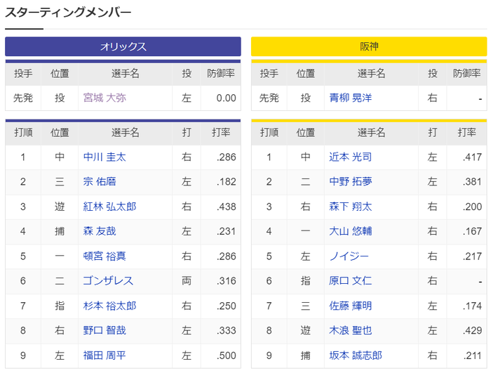491x378 pixels.
Task: Open 中川 圭太 player page
Action: point(105,157)
